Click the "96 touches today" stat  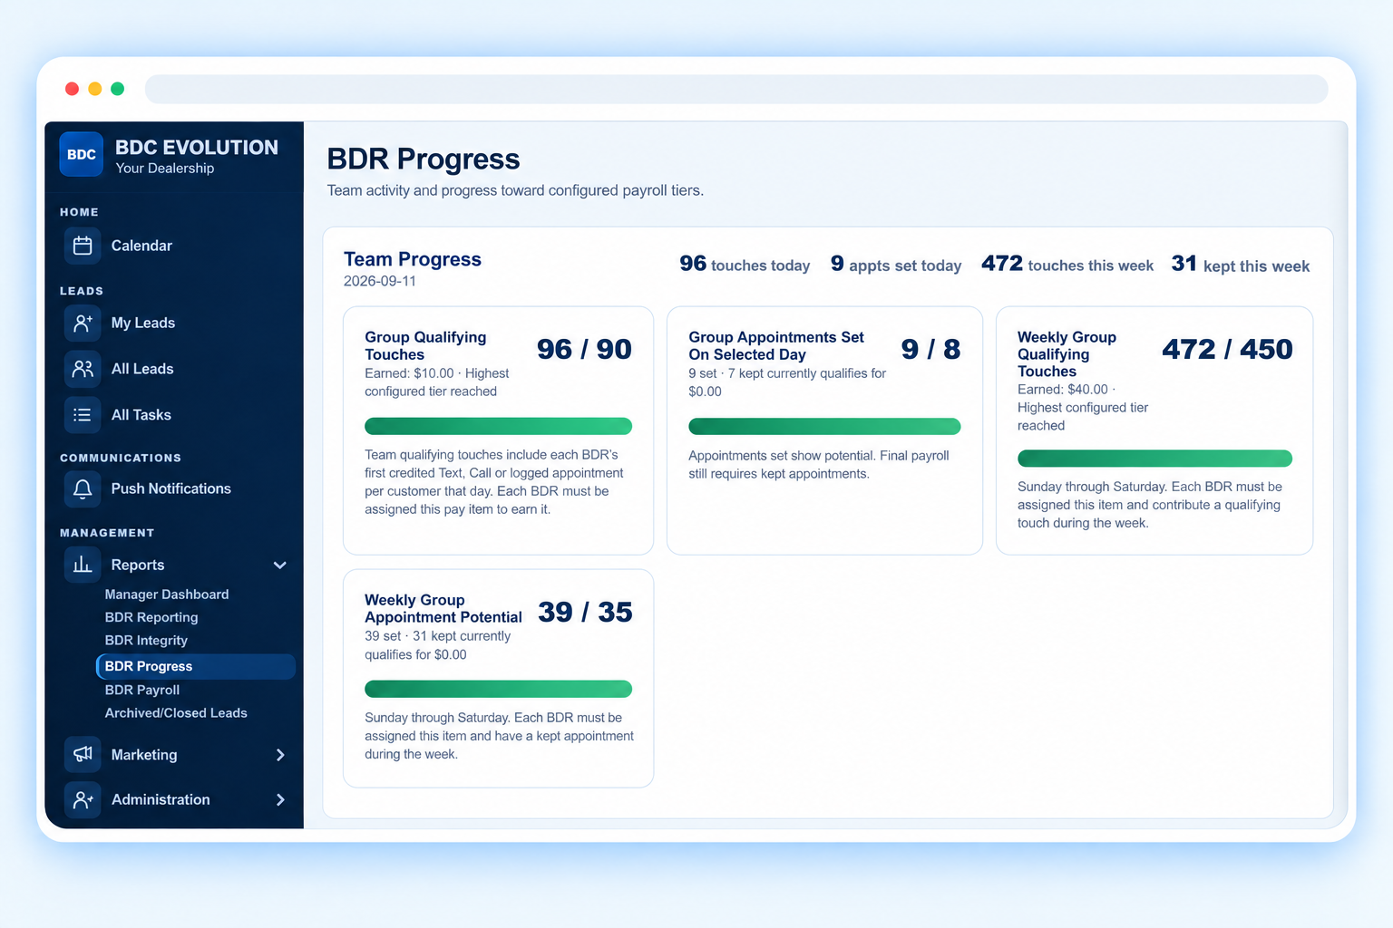point(745,264)
